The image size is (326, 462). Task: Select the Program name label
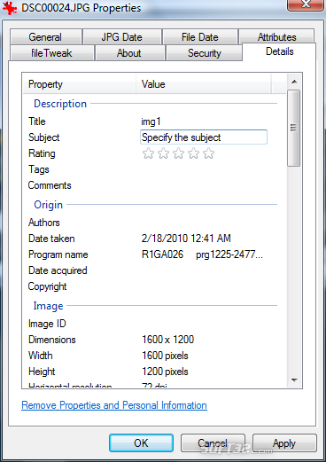coord(58,254)
